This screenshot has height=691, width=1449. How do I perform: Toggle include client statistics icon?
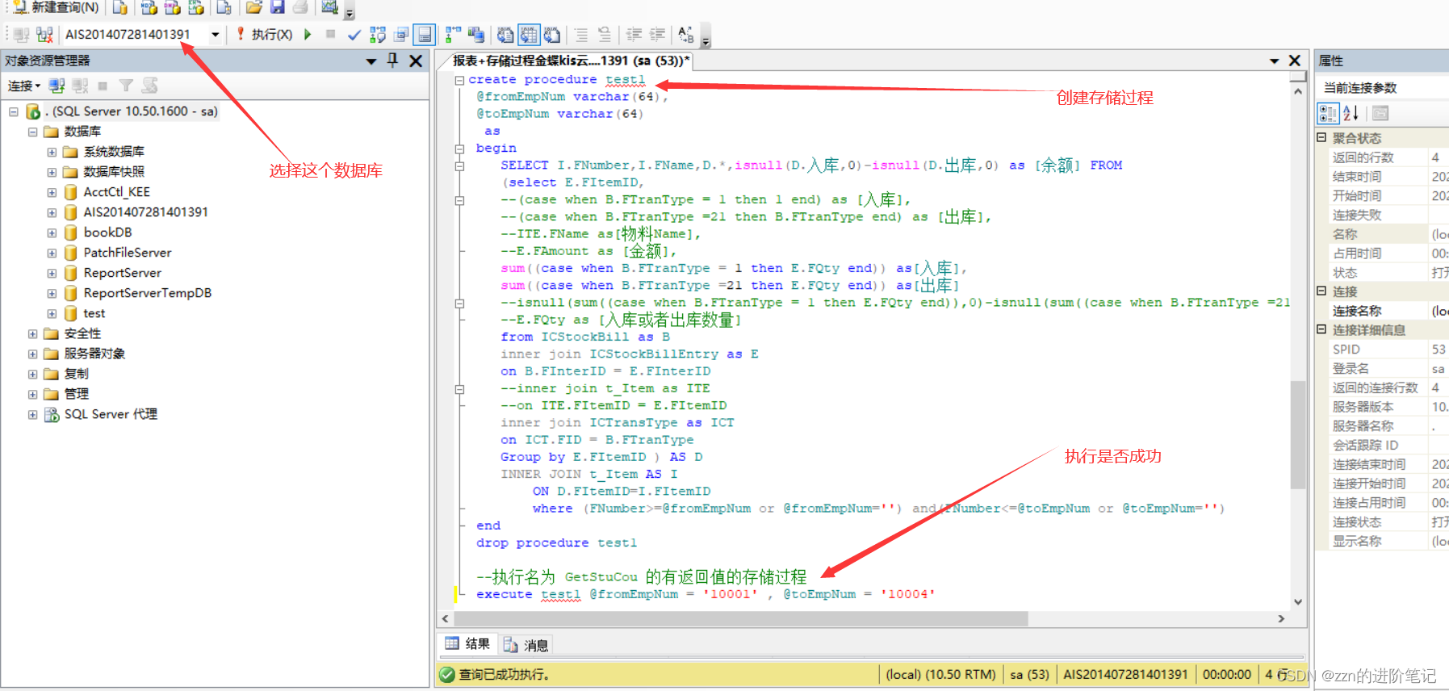[x=476, y=35]
